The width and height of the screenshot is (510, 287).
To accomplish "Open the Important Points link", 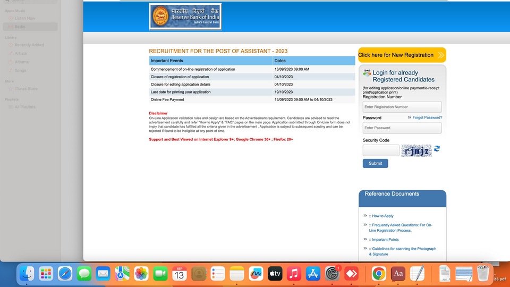I will click(x=385, y=240).
